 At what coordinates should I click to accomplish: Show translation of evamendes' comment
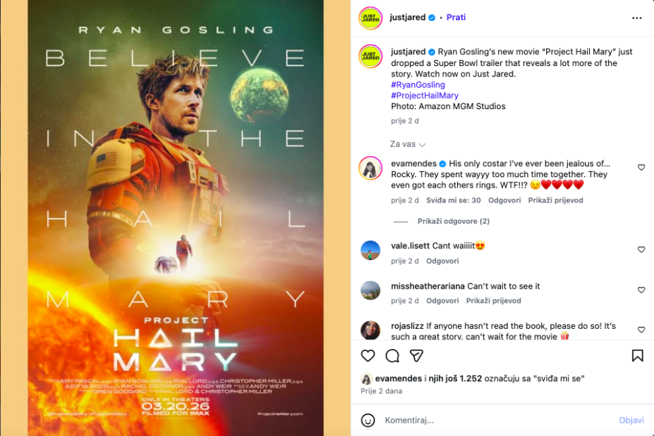click(x=555, y=200)
